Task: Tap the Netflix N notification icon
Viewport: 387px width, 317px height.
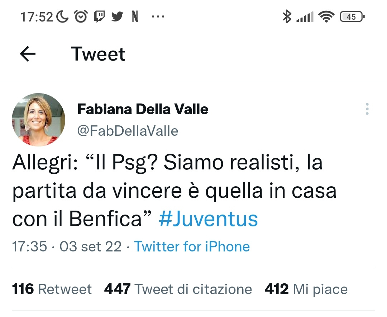Action: (135, 17)
